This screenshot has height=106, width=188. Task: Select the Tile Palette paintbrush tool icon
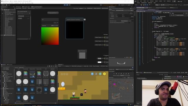pos(119,74)
